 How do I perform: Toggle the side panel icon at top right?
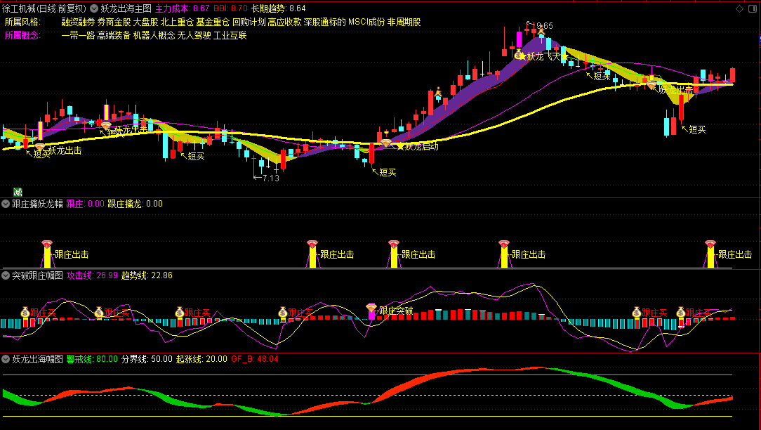(754, 8)
